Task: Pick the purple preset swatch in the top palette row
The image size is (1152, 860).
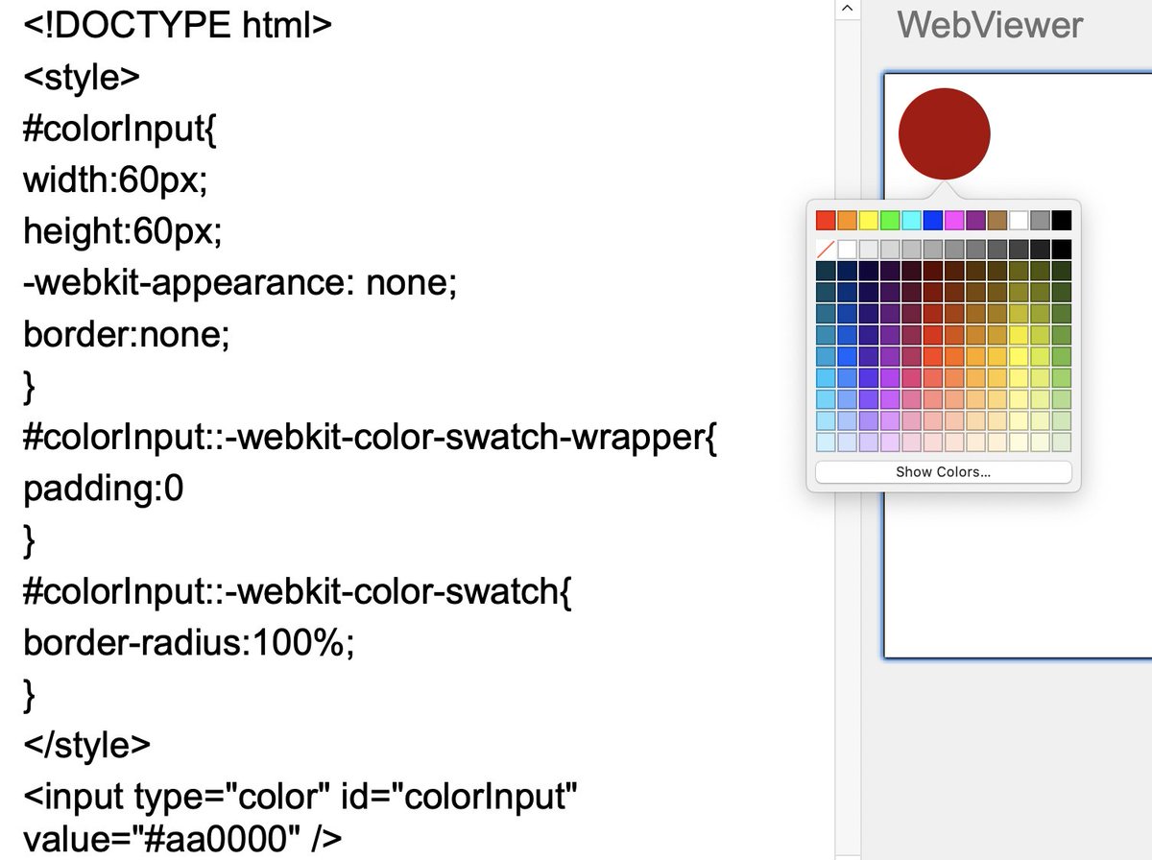Action: coord(975,220)
